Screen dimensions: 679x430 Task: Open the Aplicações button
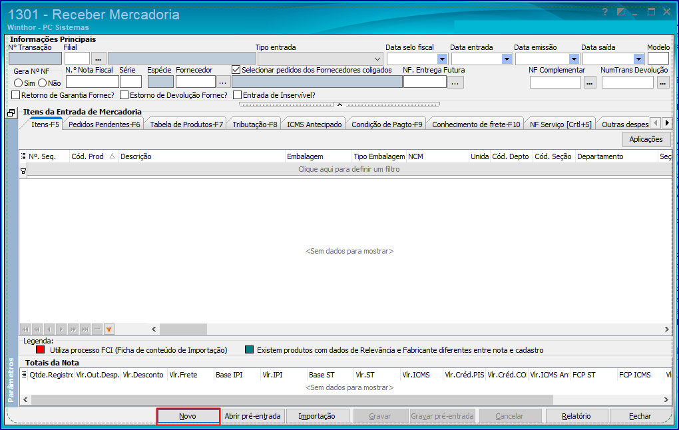tap(646, 139)
